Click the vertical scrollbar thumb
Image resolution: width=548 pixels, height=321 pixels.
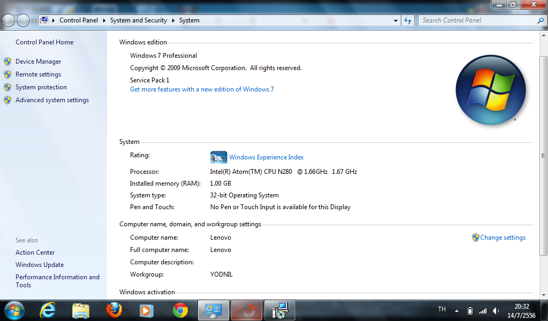[543, 156]
